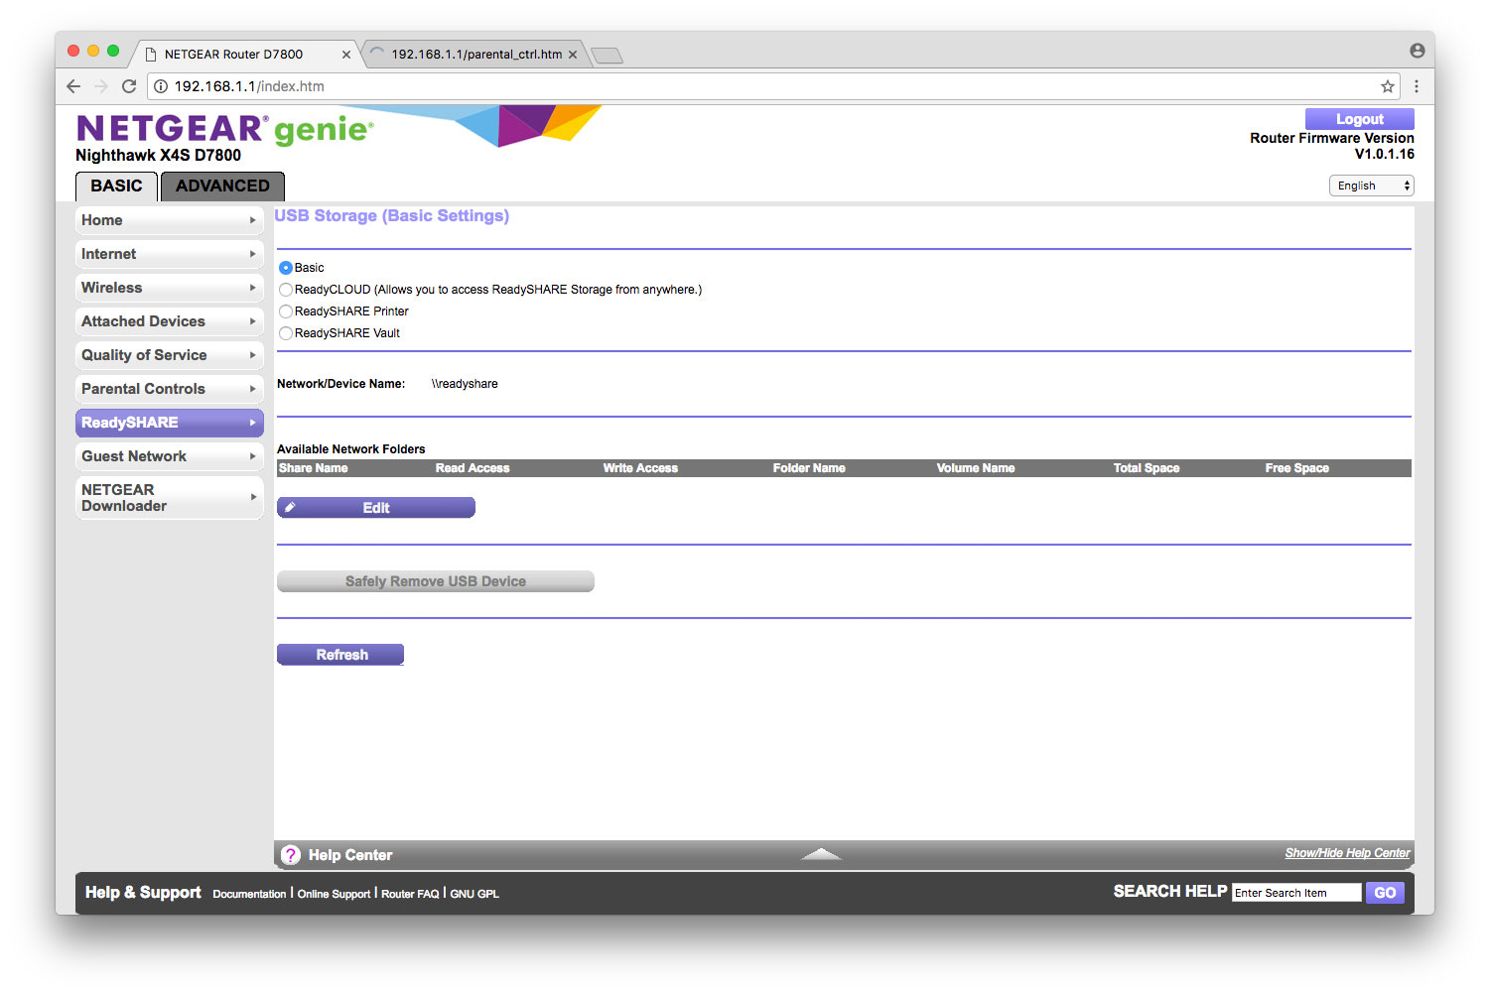Click the Total Space column header
This screenshot has height=994, width=1490.
1147,468
